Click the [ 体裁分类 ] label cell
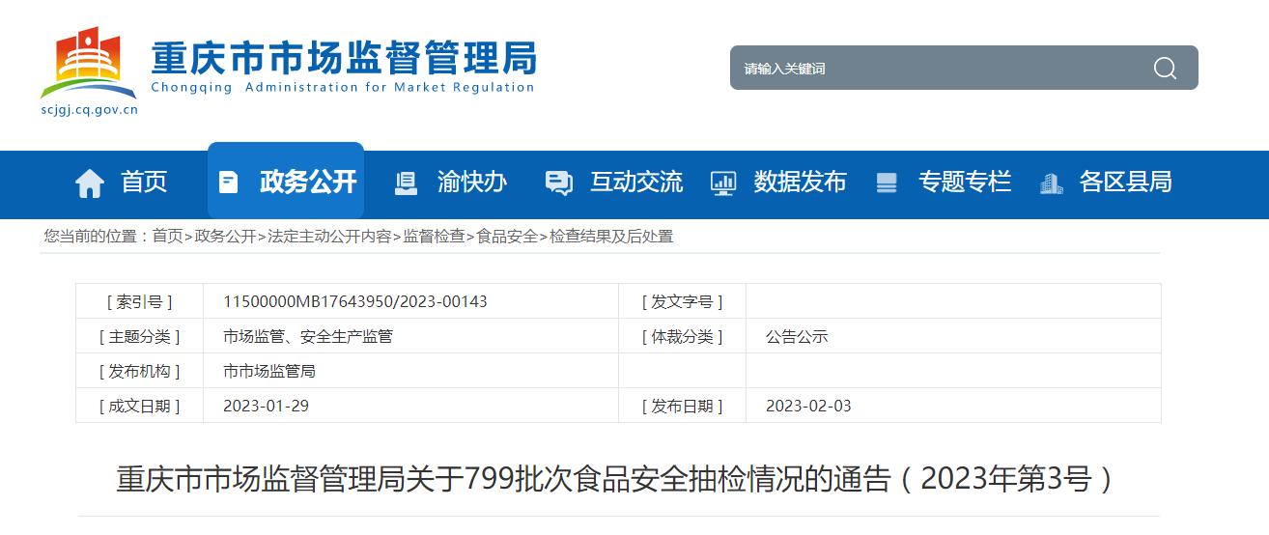Viewport: 1269px width, 535px height. click(682, 336)
